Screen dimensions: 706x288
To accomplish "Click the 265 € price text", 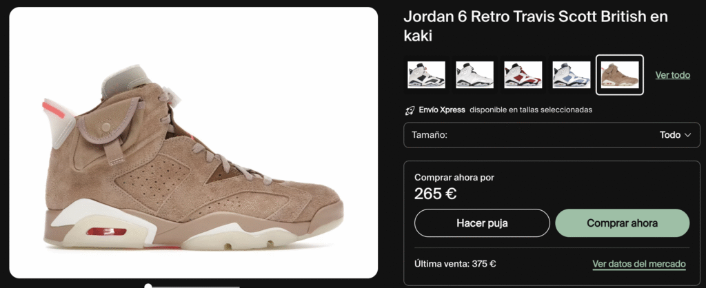I will click(x=436, y=194).
